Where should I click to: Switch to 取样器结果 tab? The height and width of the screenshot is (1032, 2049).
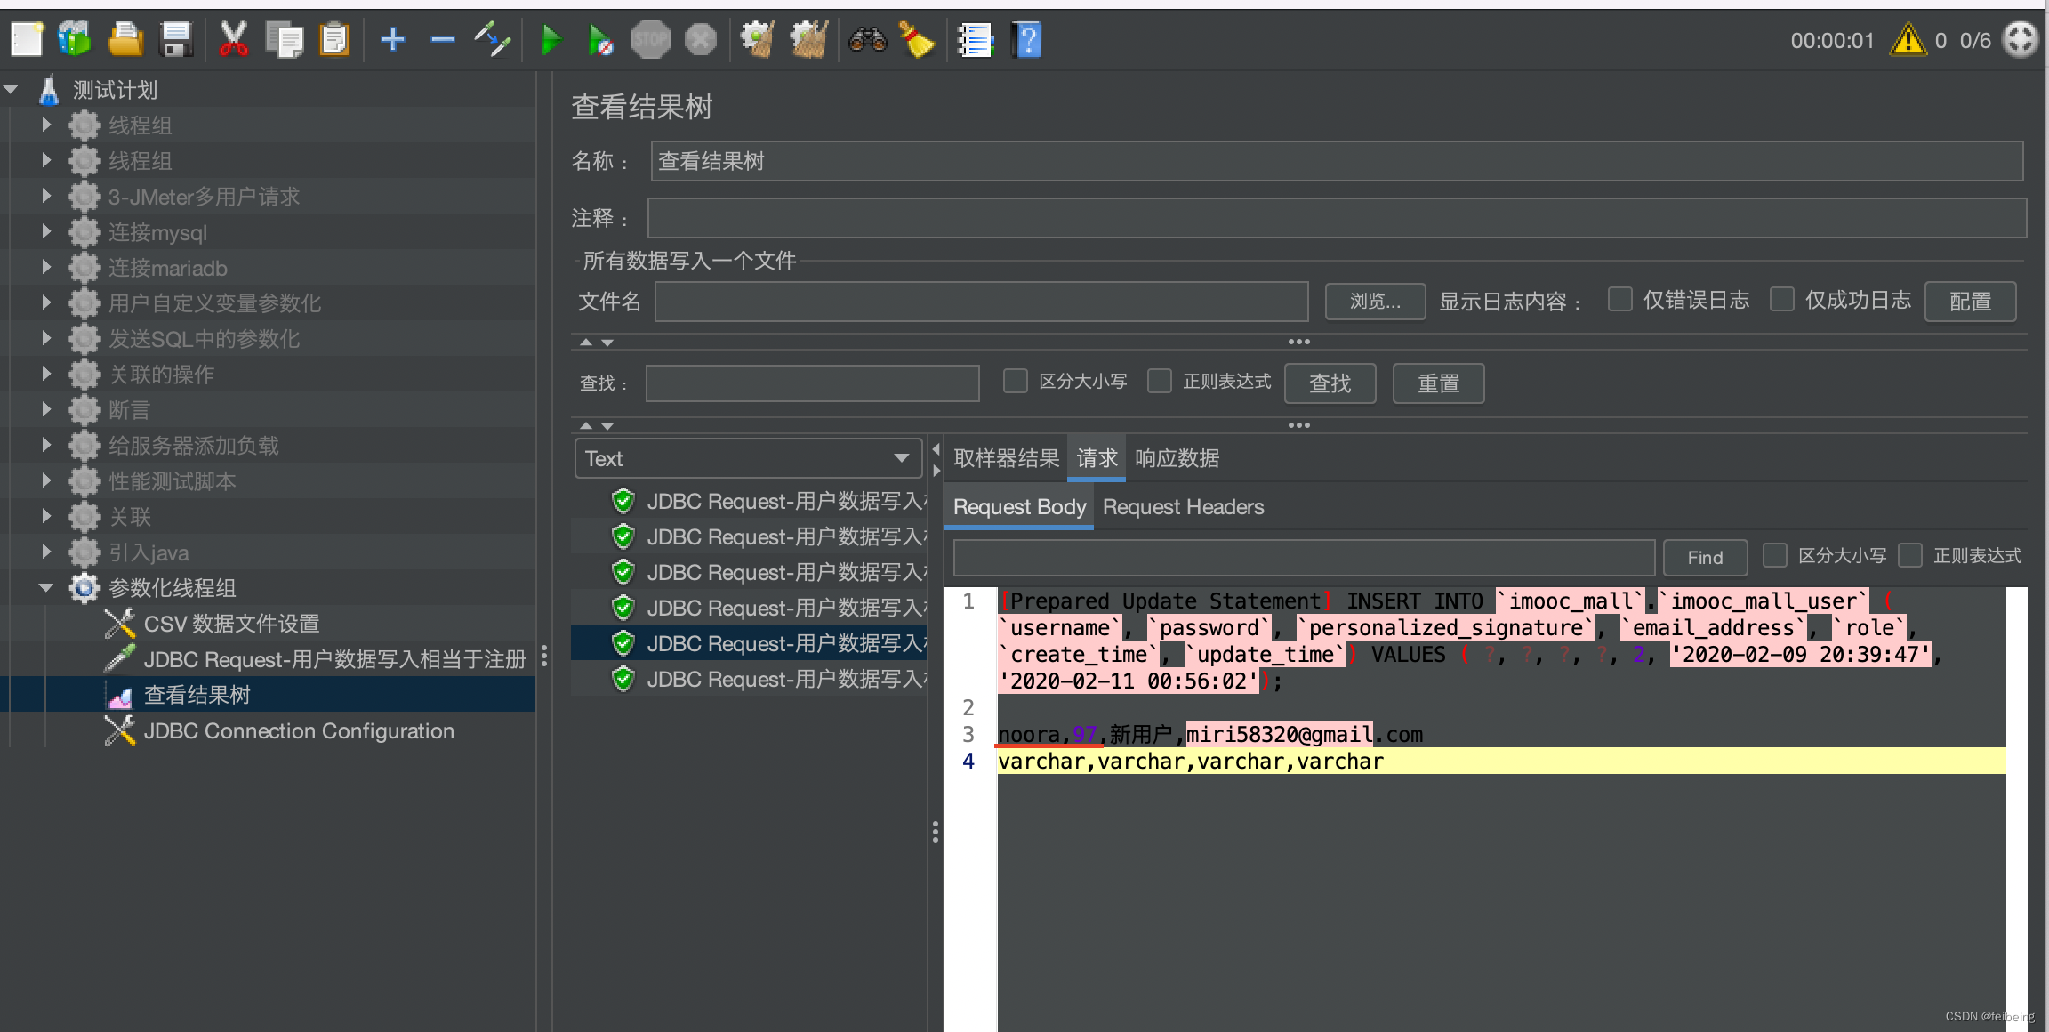tap(1006, 459)
